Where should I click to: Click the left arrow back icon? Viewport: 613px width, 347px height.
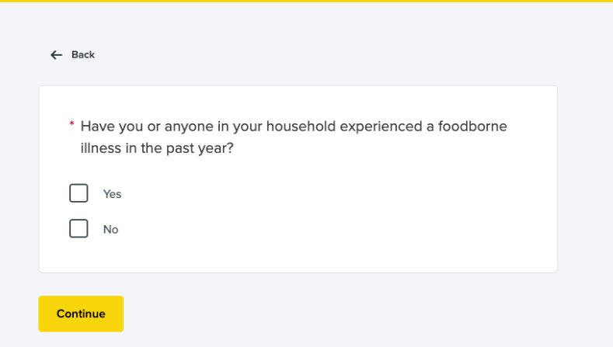[56, 55]
